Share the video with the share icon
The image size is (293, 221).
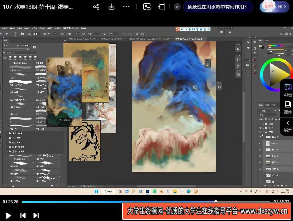pos(96,7)
